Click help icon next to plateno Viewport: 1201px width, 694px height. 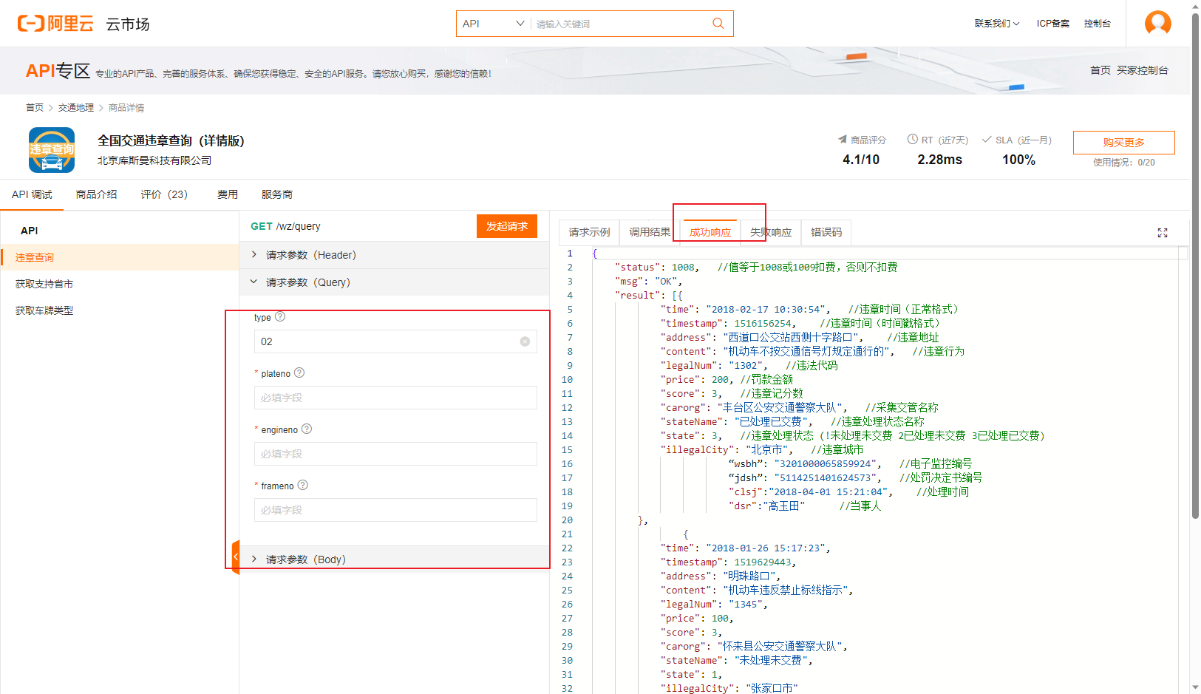299,373
